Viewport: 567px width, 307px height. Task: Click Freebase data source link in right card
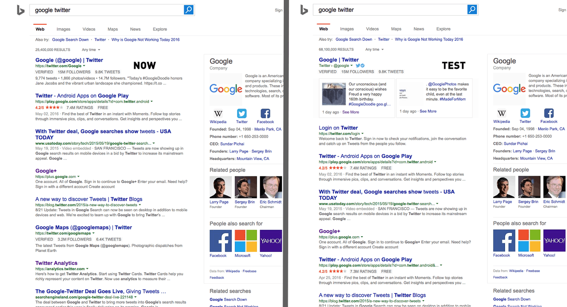(x=533, y=271)
